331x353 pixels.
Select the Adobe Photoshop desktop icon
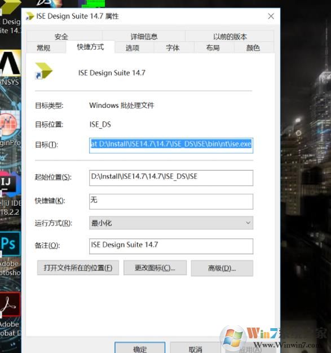pyautogui.click(x=10, y=254)
